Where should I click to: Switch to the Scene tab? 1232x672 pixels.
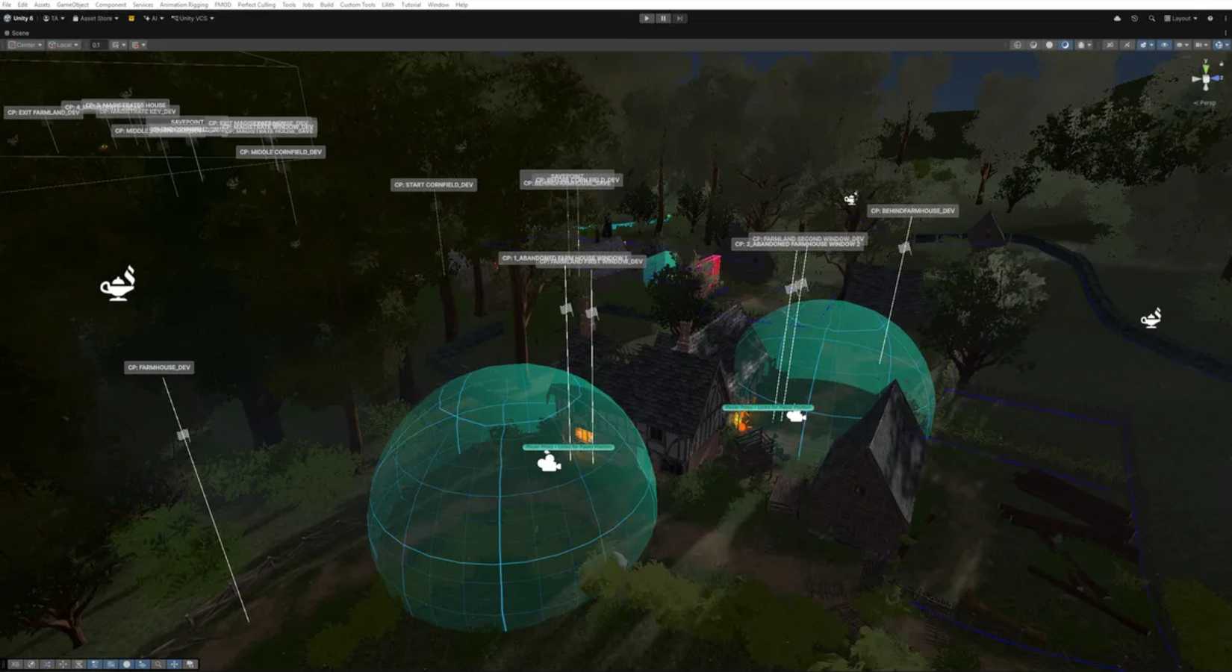click(17, 33)
